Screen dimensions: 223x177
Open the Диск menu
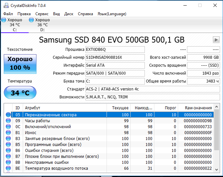(x=69, y=14)
